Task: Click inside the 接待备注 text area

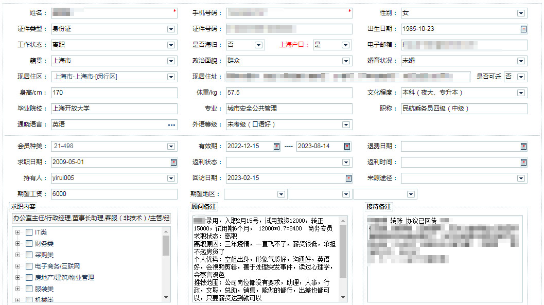Action: point(445,259)
